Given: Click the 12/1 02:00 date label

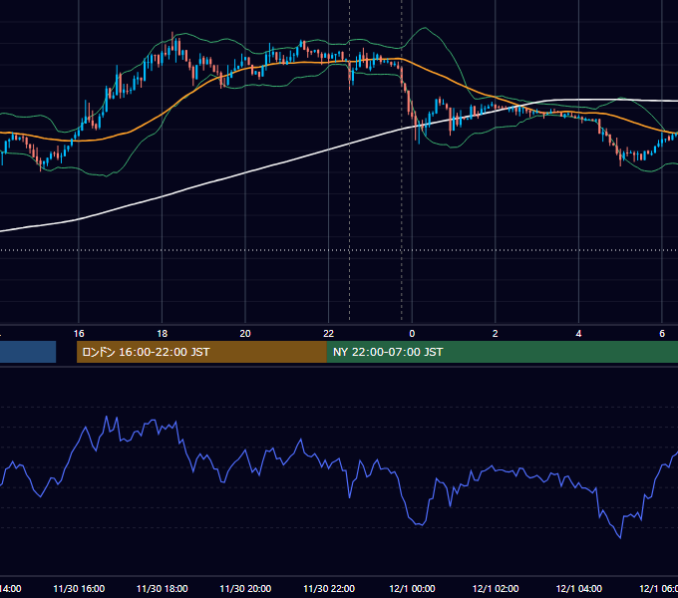Looking at the screenshot, I should point(496,589).
